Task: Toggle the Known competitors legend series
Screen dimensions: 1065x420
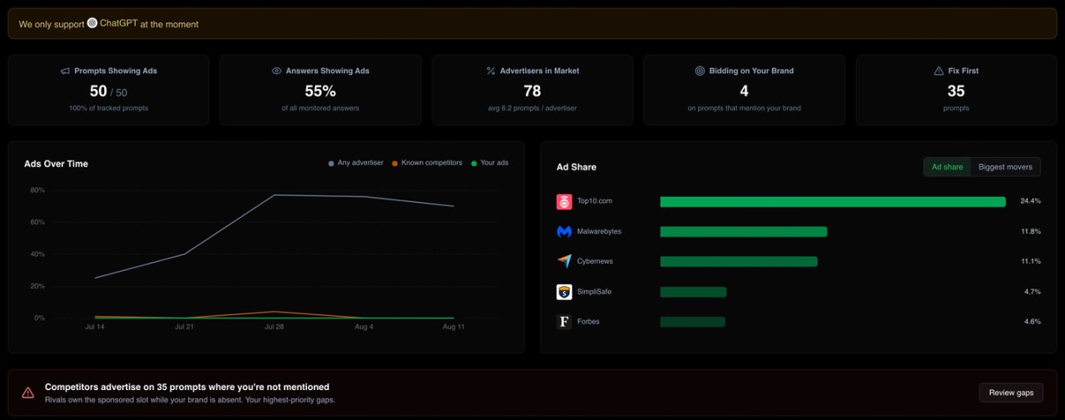Action: [x=427, y=163]
